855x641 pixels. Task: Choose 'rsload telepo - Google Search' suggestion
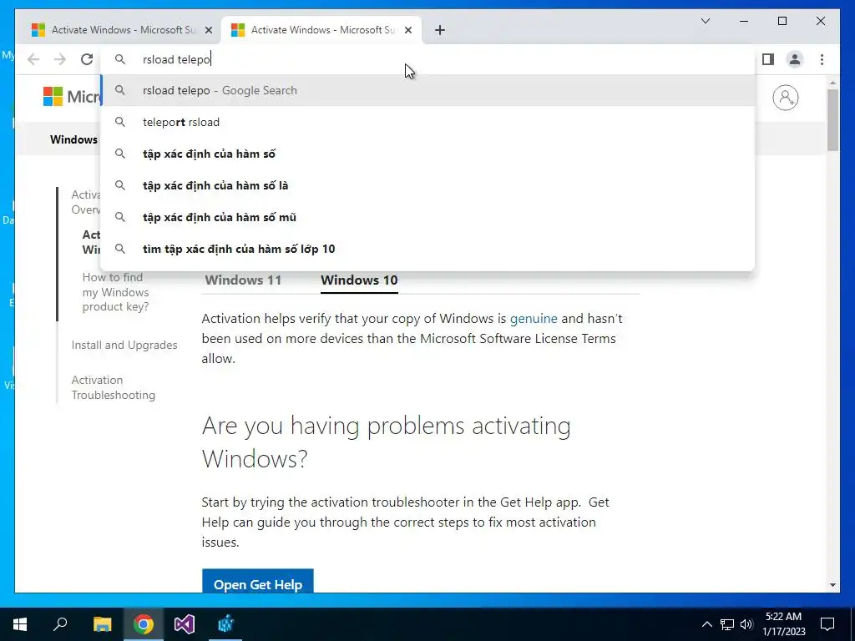click(x=428, y=90)
